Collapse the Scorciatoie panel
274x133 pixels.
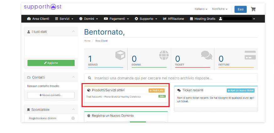[73, 109]
